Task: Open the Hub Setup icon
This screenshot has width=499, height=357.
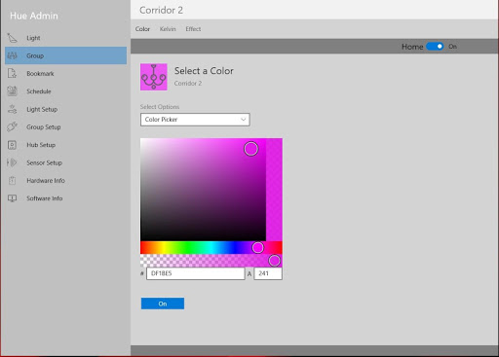Action: [x=12, y=145]
